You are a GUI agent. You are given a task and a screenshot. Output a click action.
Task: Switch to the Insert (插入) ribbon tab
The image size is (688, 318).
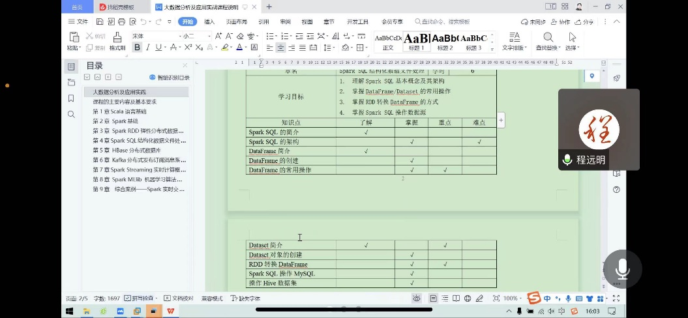click(x=209, y=22)
